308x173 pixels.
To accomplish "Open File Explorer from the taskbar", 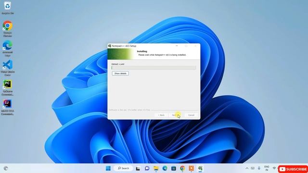I will tap(156, 168).
